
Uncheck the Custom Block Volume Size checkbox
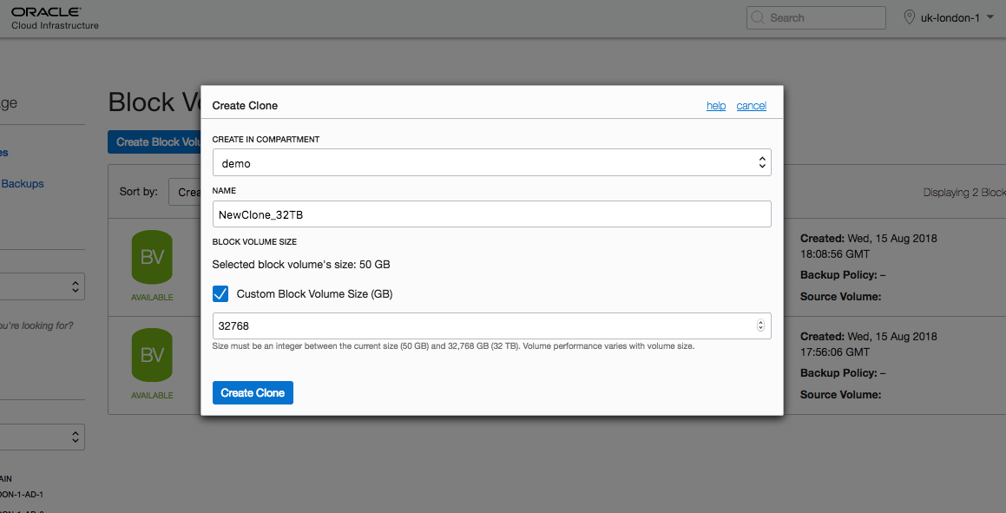click(220, 294)
